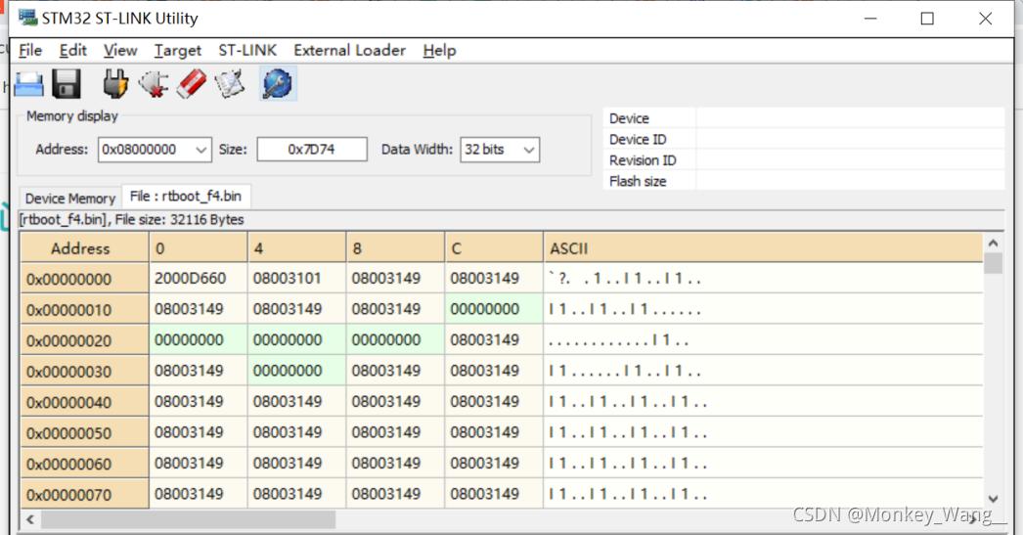Screen dimensions: 1023x535
Task: Open the ST-LINK menu
Action: point(247,50)
